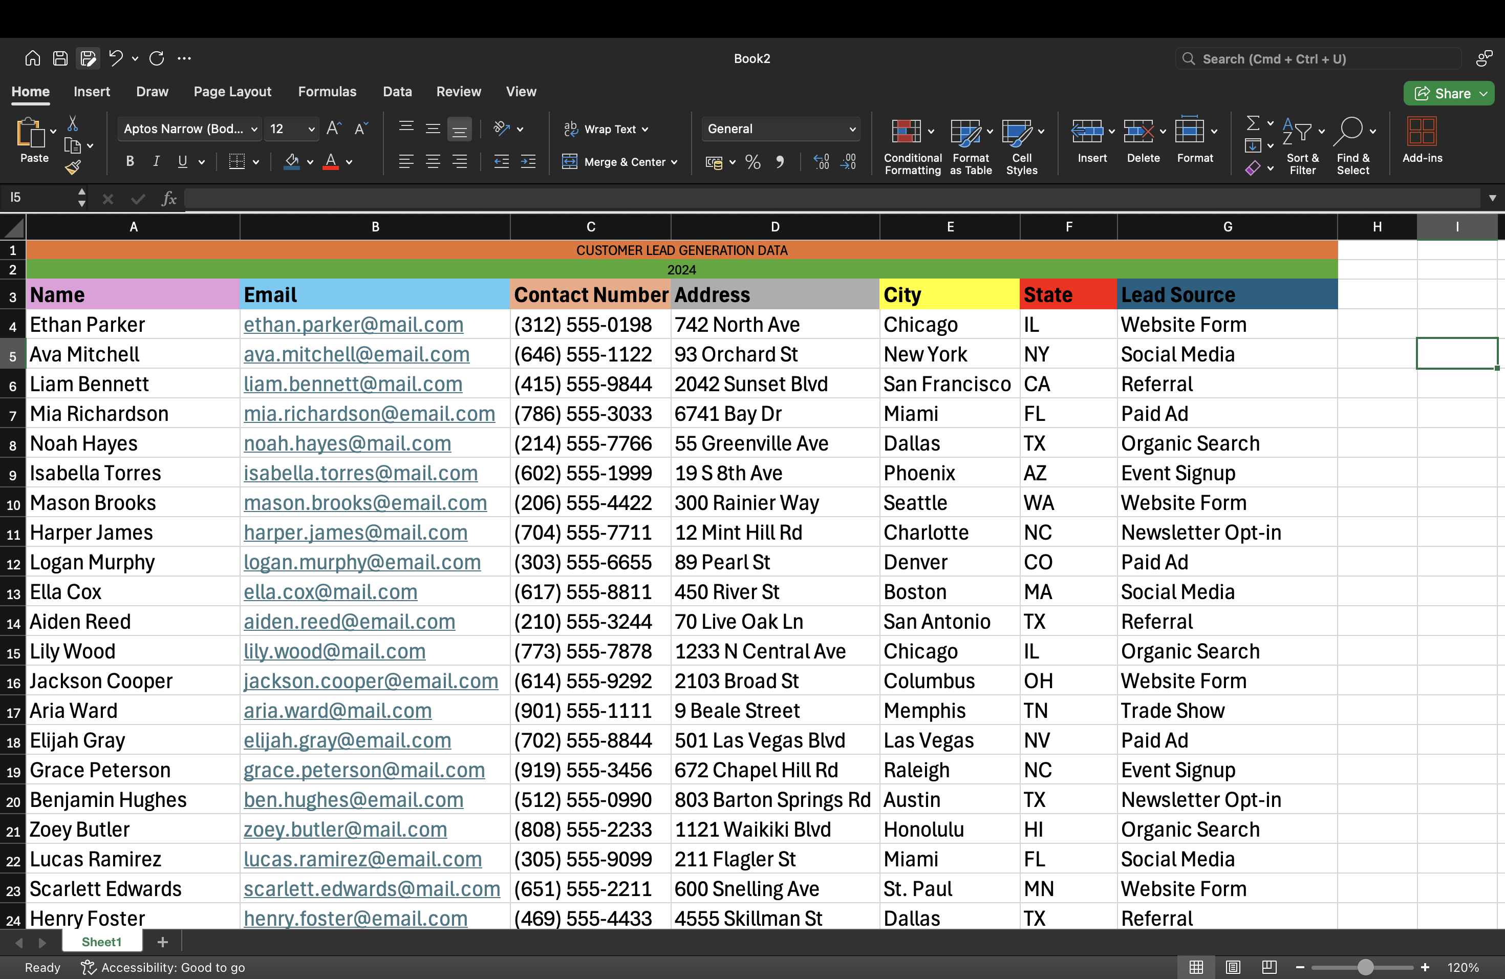Add a new sheet with plus button
This screenshot has height=979, width=1505.
(x=162, y=942)
